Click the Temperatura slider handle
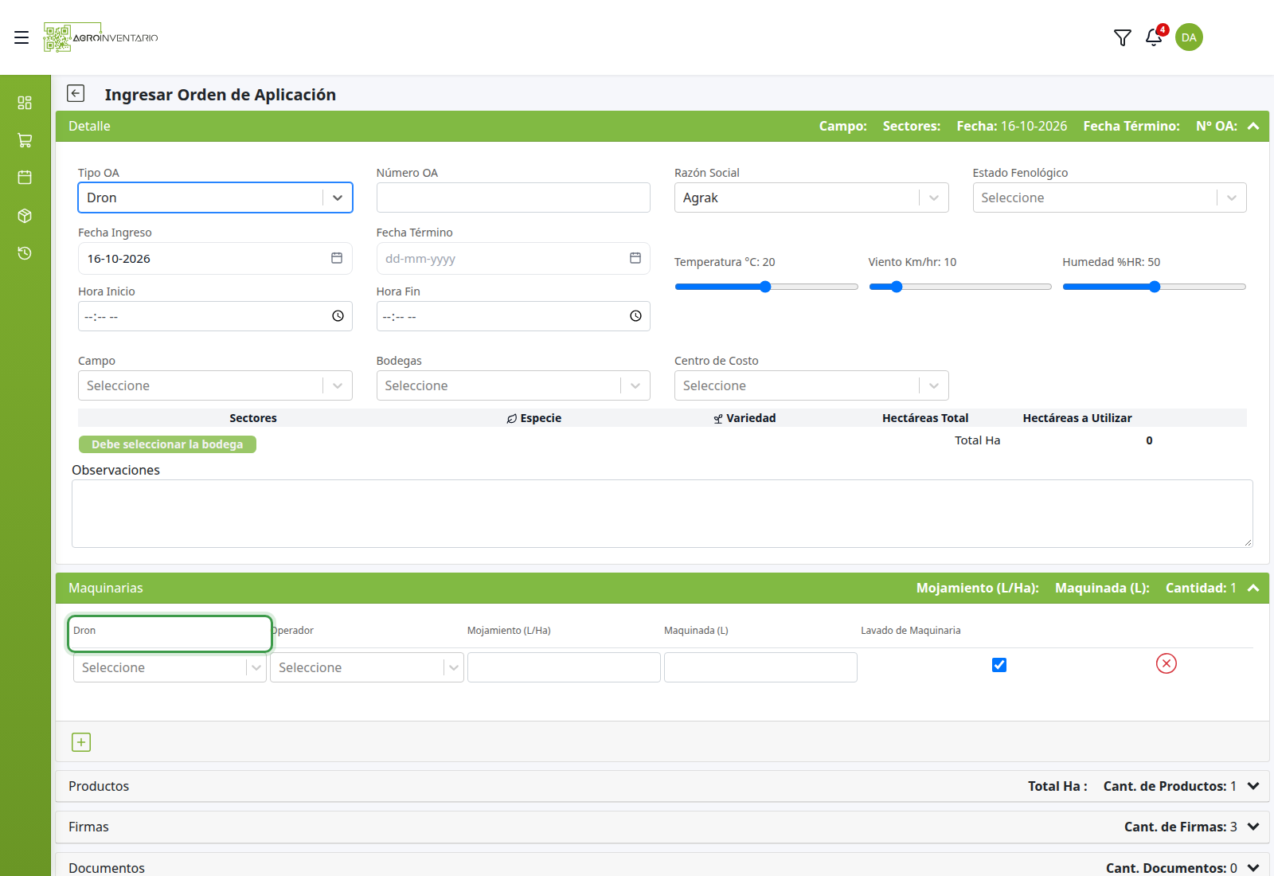Screen dimensions: 1274x876 [765, 287]
